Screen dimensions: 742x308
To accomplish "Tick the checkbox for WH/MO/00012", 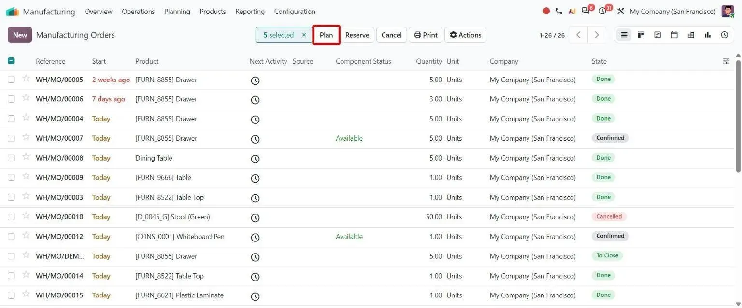I will click(11, 237).
